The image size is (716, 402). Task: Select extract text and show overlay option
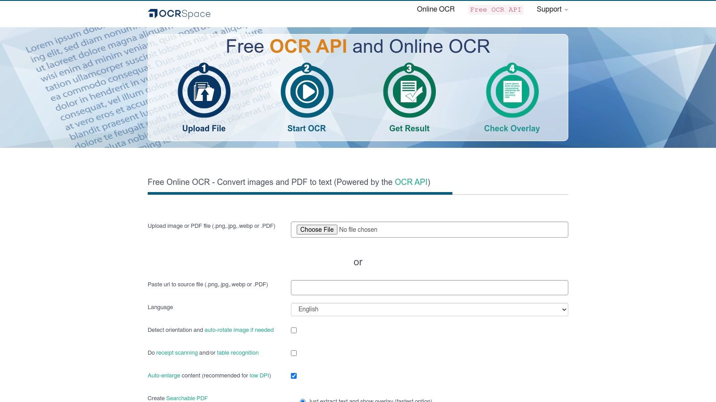coord(303,401)
